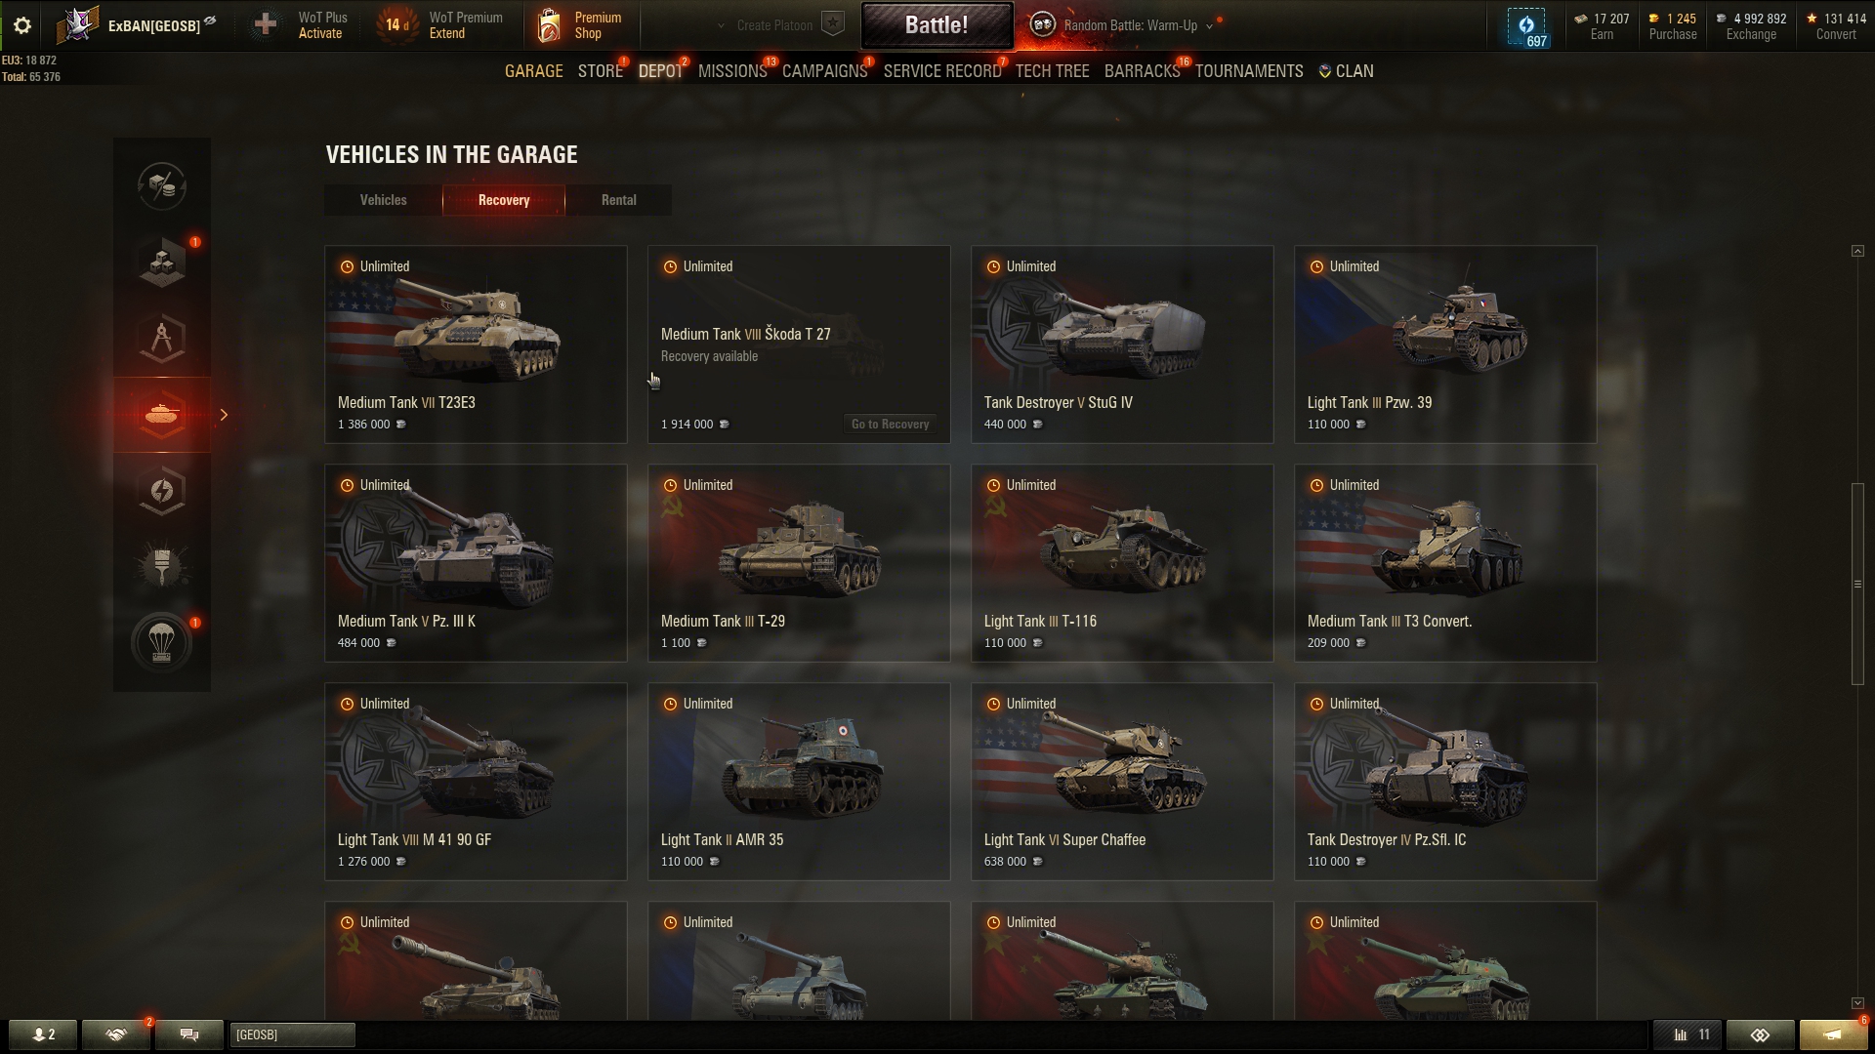Click the [GEOSB] chat input field

tap(292, 1034)
